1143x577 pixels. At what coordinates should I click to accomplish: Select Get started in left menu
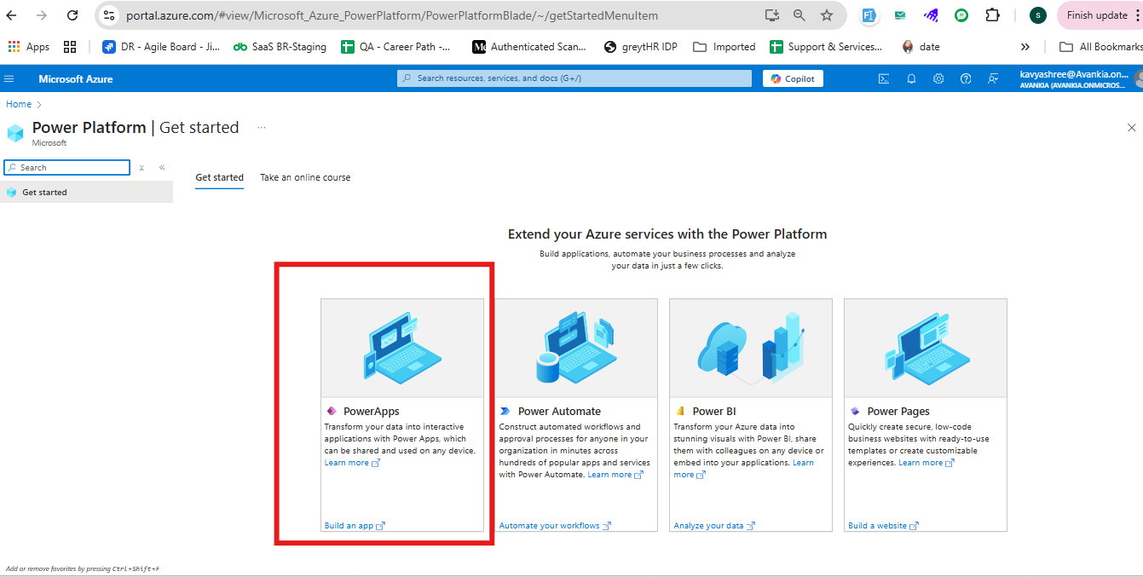[x=44, y=193]
